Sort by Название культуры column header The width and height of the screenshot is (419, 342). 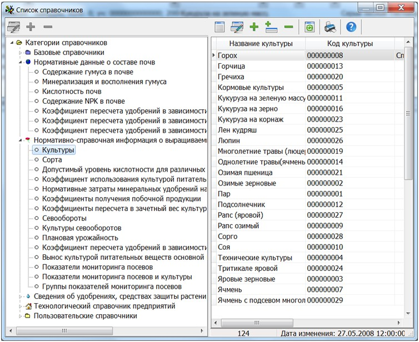pos(260,43)
